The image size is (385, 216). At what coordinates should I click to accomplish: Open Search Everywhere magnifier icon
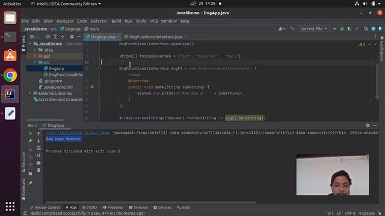pos(366,29)
